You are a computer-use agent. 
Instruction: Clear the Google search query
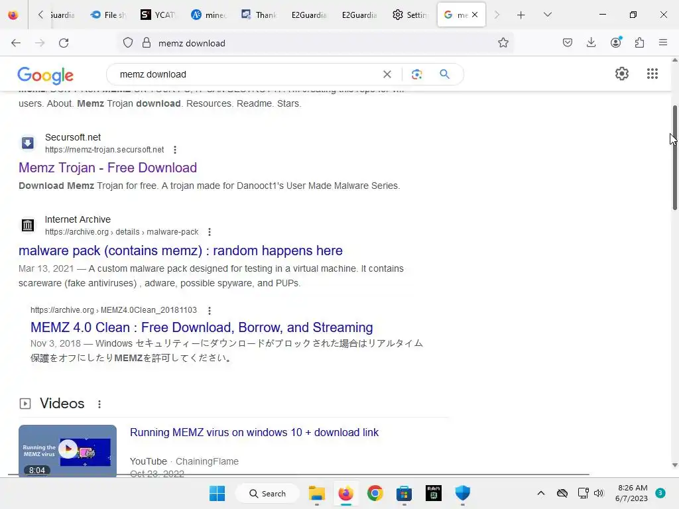tap(387, 74)
